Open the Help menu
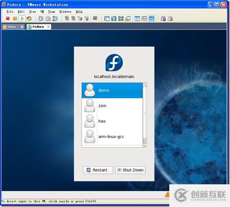 [79, 12]
